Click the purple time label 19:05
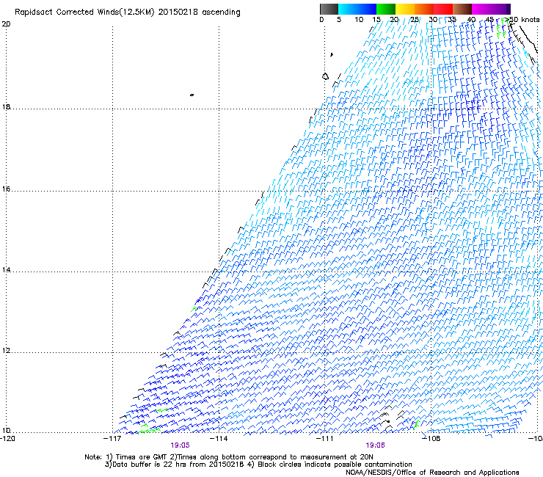 tap(180, 445)
